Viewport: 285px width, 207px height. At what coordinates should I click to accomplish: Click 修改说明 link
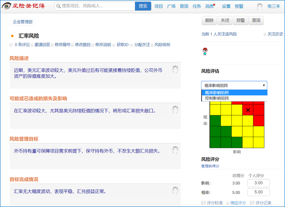(103, 44)
